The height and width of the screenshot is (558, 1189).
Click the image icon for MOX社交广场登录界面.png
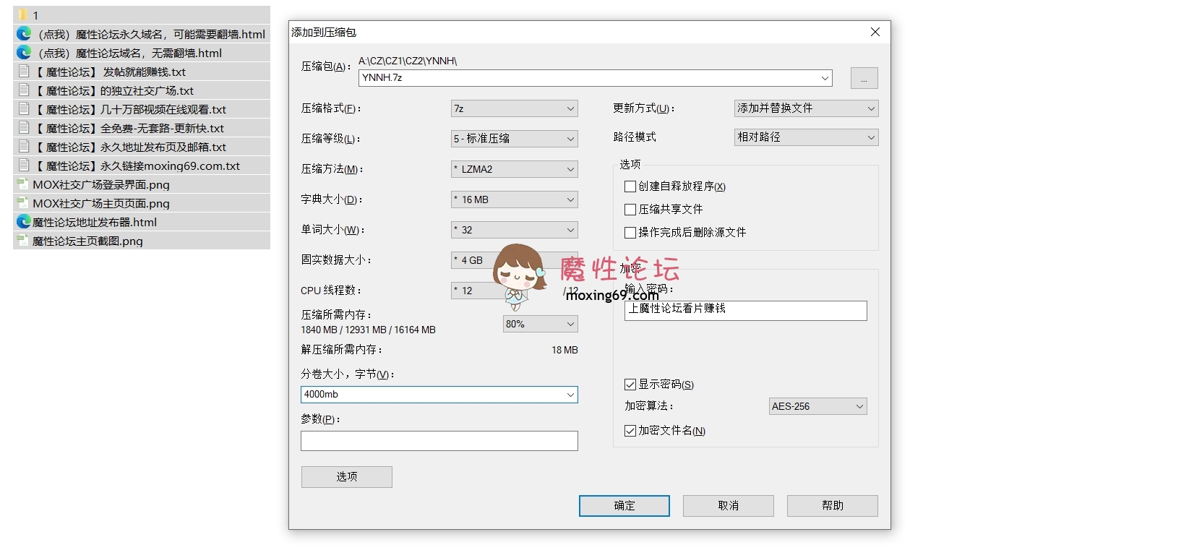(x=23, y=184)
